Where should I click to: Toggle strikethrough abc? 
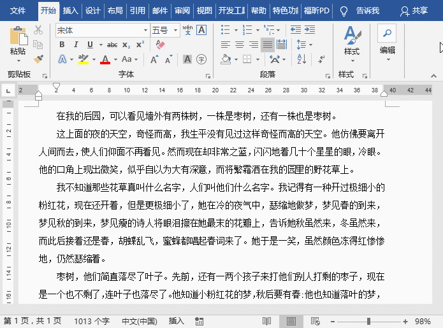pyautogui.click(x=112, y=45)
